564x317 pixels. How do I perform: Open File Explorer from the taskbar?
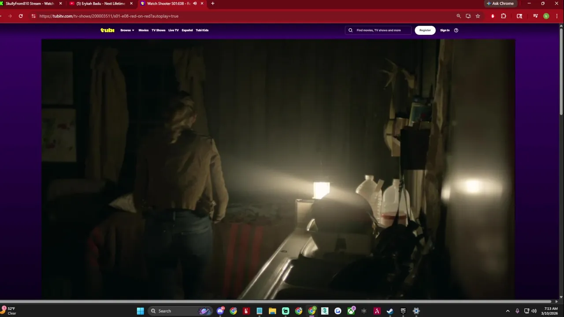(x=272, y=311)
